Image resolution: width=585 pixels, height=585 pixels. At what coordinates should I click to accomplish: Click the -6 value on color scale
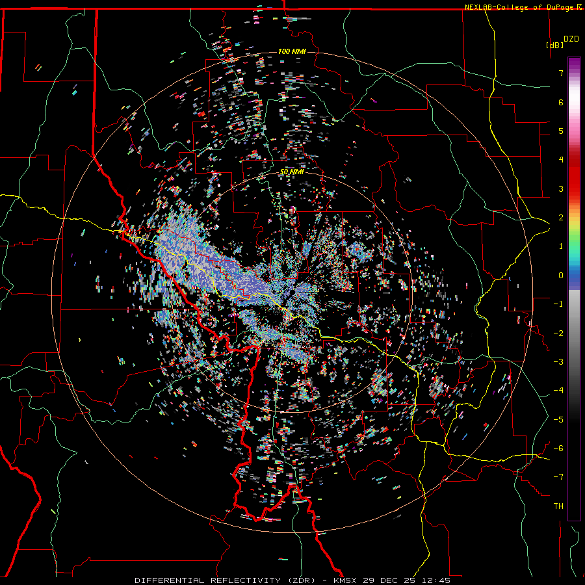(x=558, y=448)
